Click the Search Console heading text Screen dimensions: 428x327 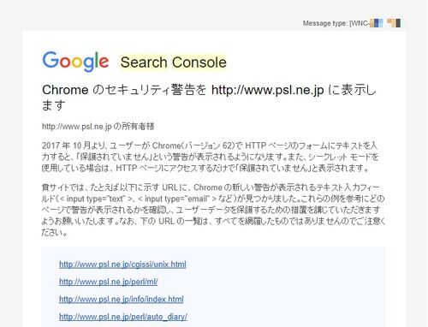[x=174, y=62]
